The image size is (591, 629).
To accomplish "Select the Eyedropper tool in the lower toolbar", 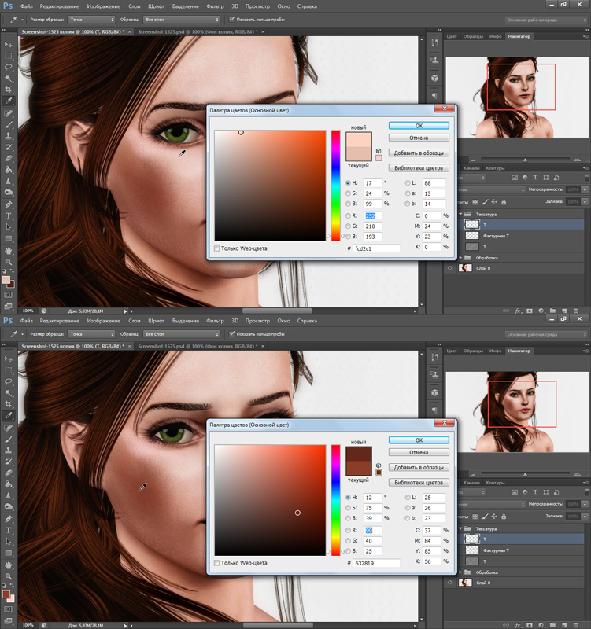I will (9, 416).
